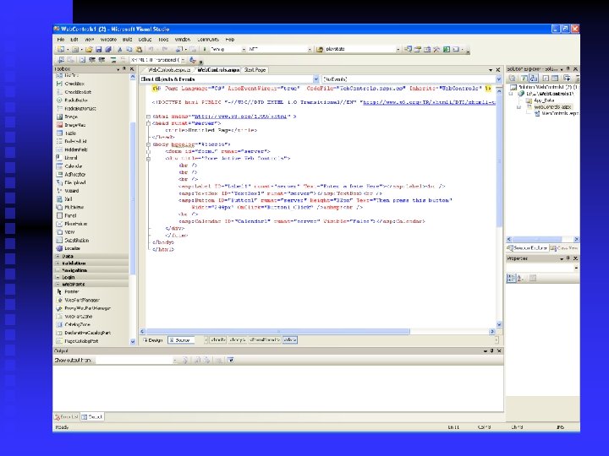Select the CatalogZone control in Toolbox

[x=74, y=324]
